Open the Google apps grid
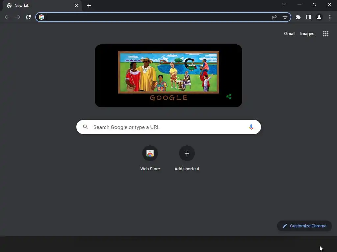This screenshot has width=337, height=252. tap(326, 34)
